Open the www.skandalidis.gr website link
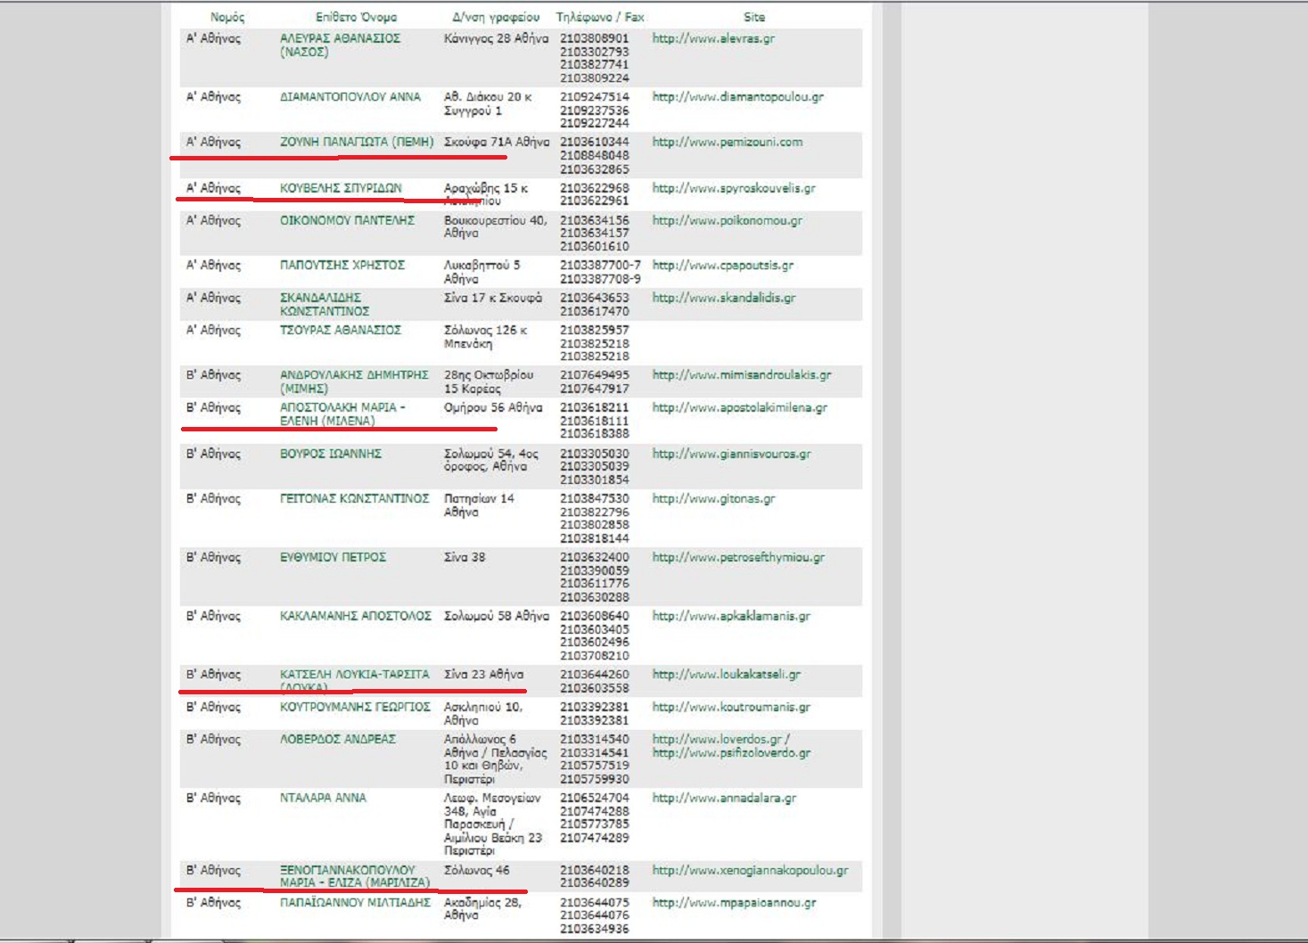Viewport: 1308px width, 943px height. (x=723, y=299)
